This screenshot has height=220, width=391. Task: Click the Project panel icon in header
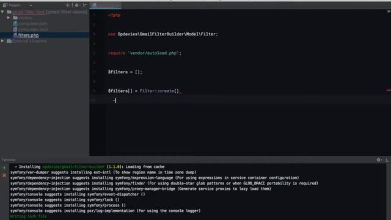[5, 5]
